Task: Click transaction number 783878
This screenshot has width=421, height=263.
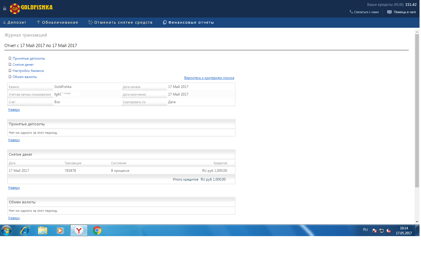Action: click(70, 171)
